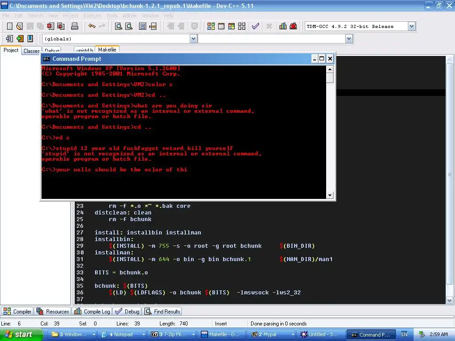Click the Open file toolbar icon
The height and width of the screenshot is (341, 455).
(20, 26)
